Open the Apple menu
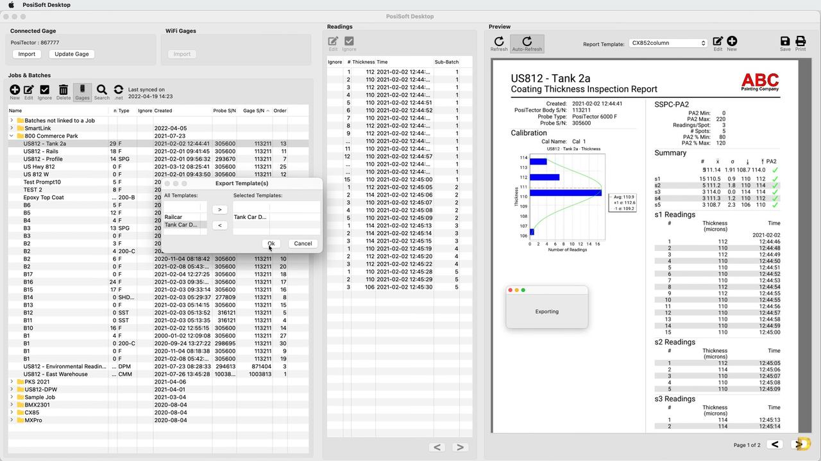This screenshot has width=821, height=461. 11,5
